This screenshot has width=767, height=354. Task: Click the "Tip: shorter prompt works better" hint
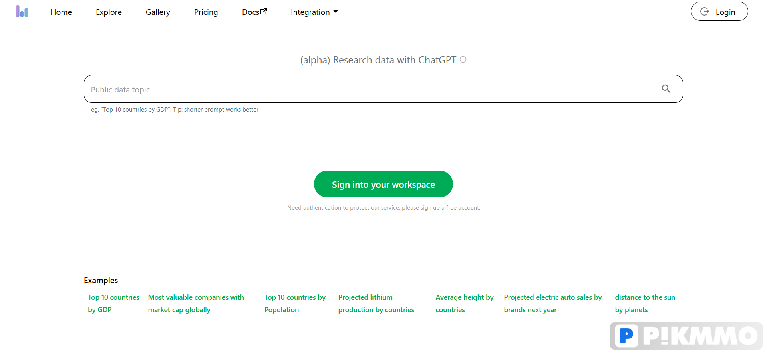tap(216, 110)
